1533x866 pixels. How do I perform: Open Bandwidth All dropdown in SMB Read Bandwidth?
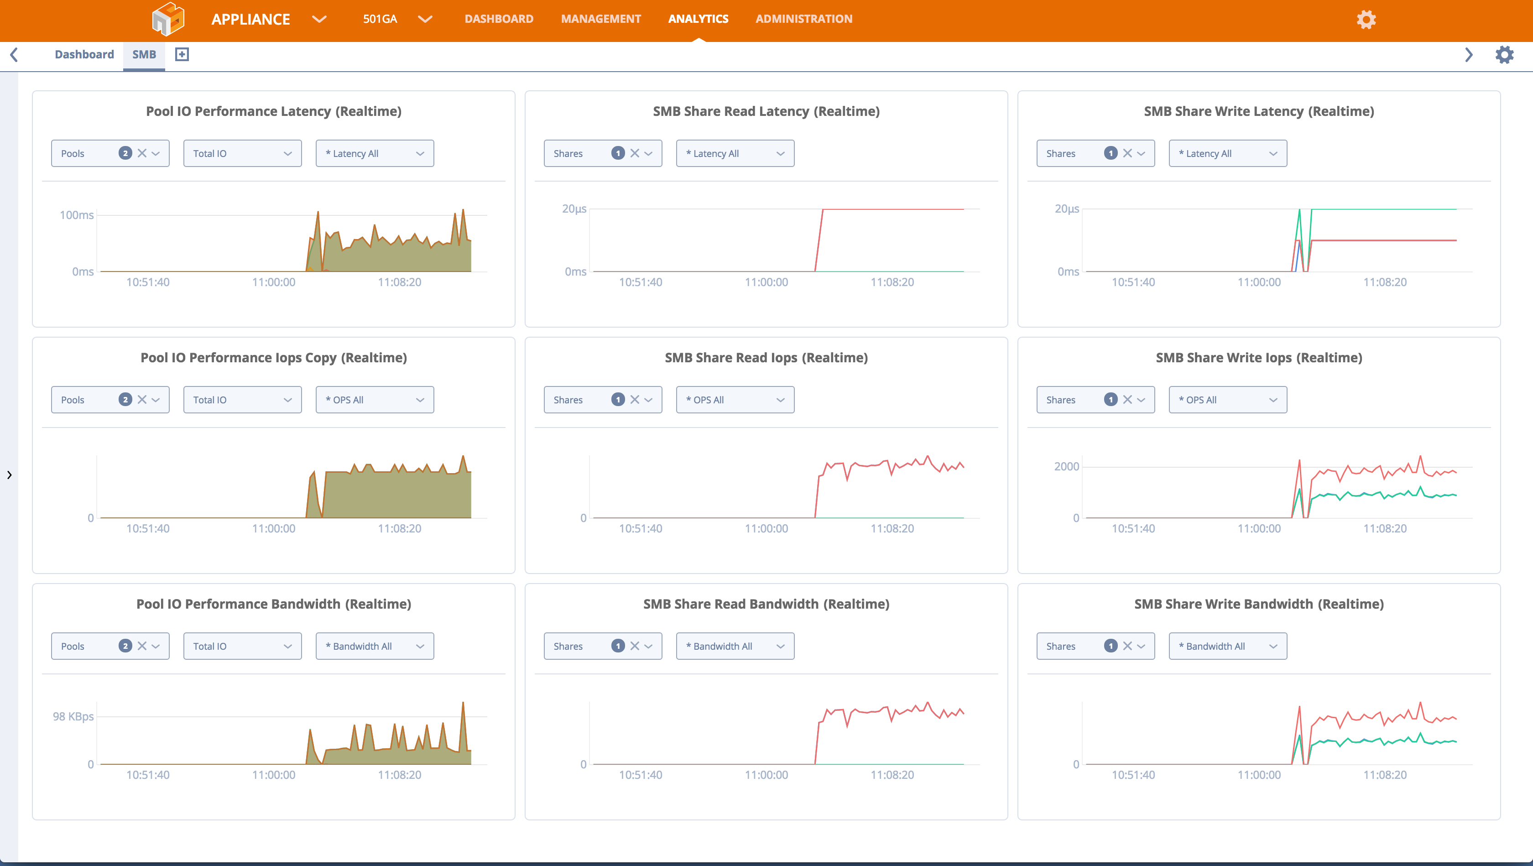coord(735,647)
